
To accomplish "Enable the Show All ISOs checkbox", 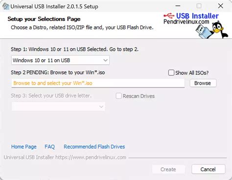I will click(x=171, y=73).
